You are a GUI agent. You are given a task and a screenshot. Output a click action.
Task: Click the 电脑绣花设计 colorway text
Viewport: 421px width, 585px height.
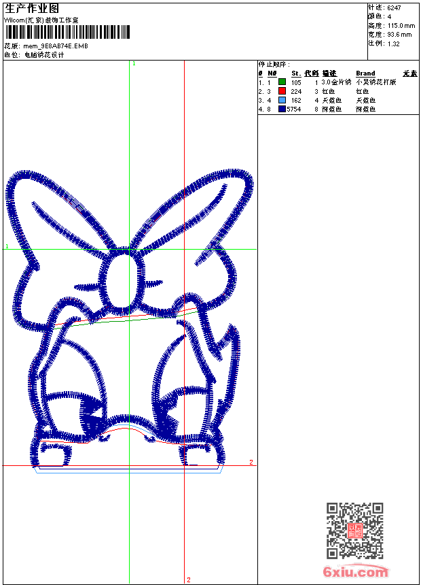click(44, 55)
